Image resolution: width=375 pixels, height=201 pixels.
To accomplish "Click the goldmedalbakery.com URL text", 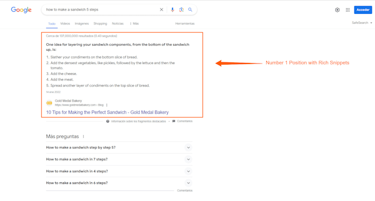I will point(79,105).
